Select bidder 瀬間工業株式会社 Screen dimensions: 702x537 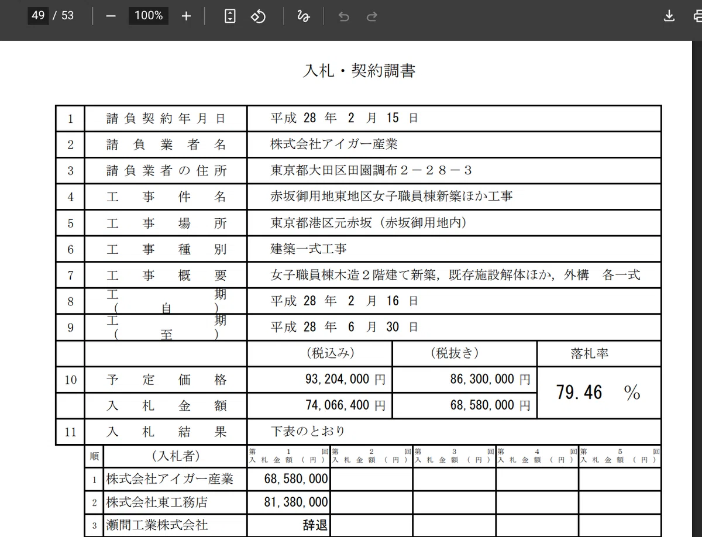tap(157, 525)
